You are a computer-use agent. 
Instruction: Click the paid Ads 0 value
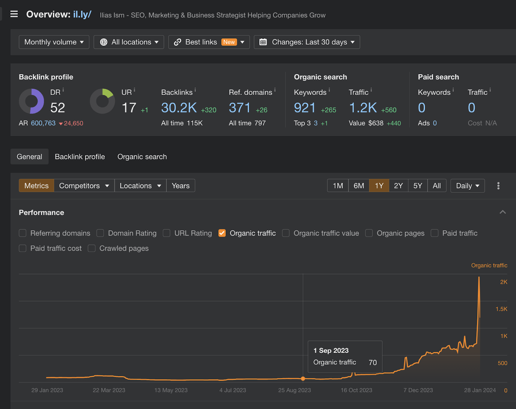click(435, 123)
